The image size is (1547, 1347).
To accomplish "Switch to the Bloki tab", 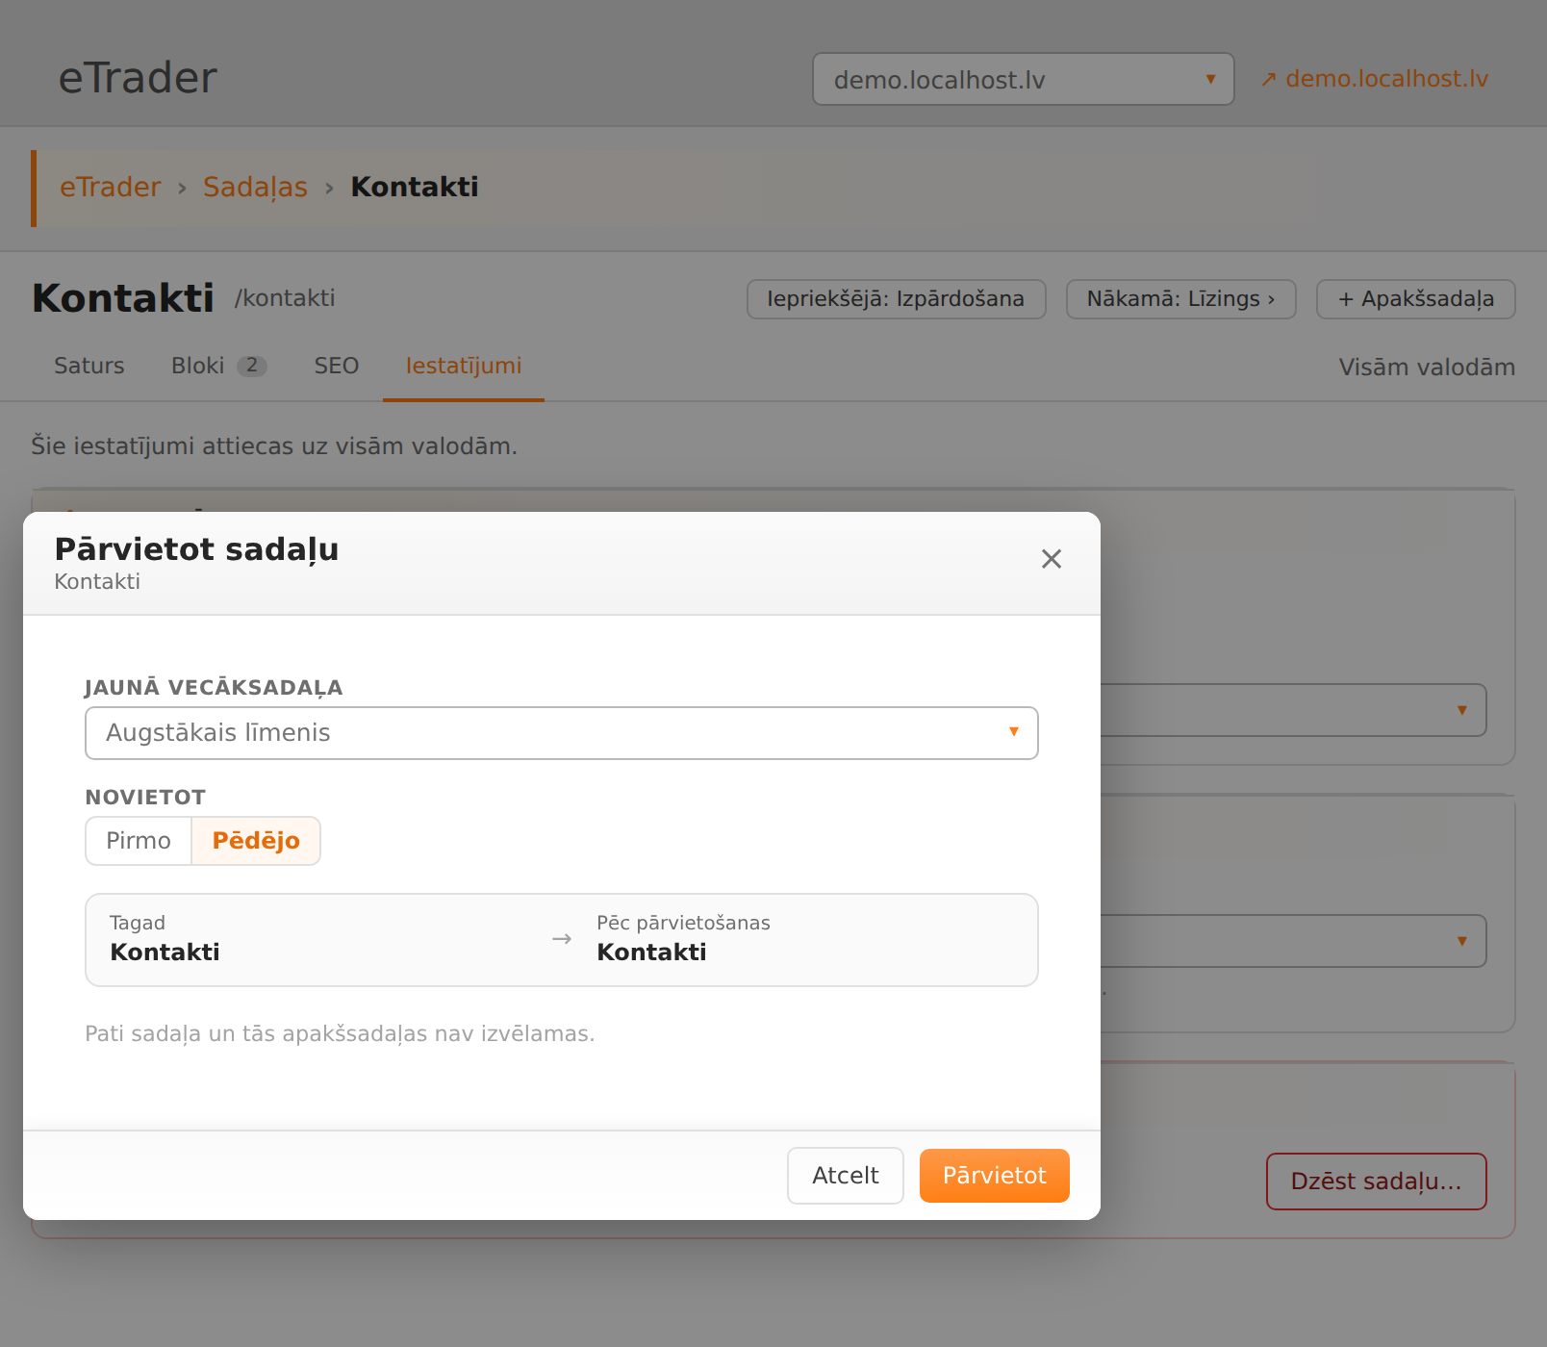I will (x=219, y=366).
